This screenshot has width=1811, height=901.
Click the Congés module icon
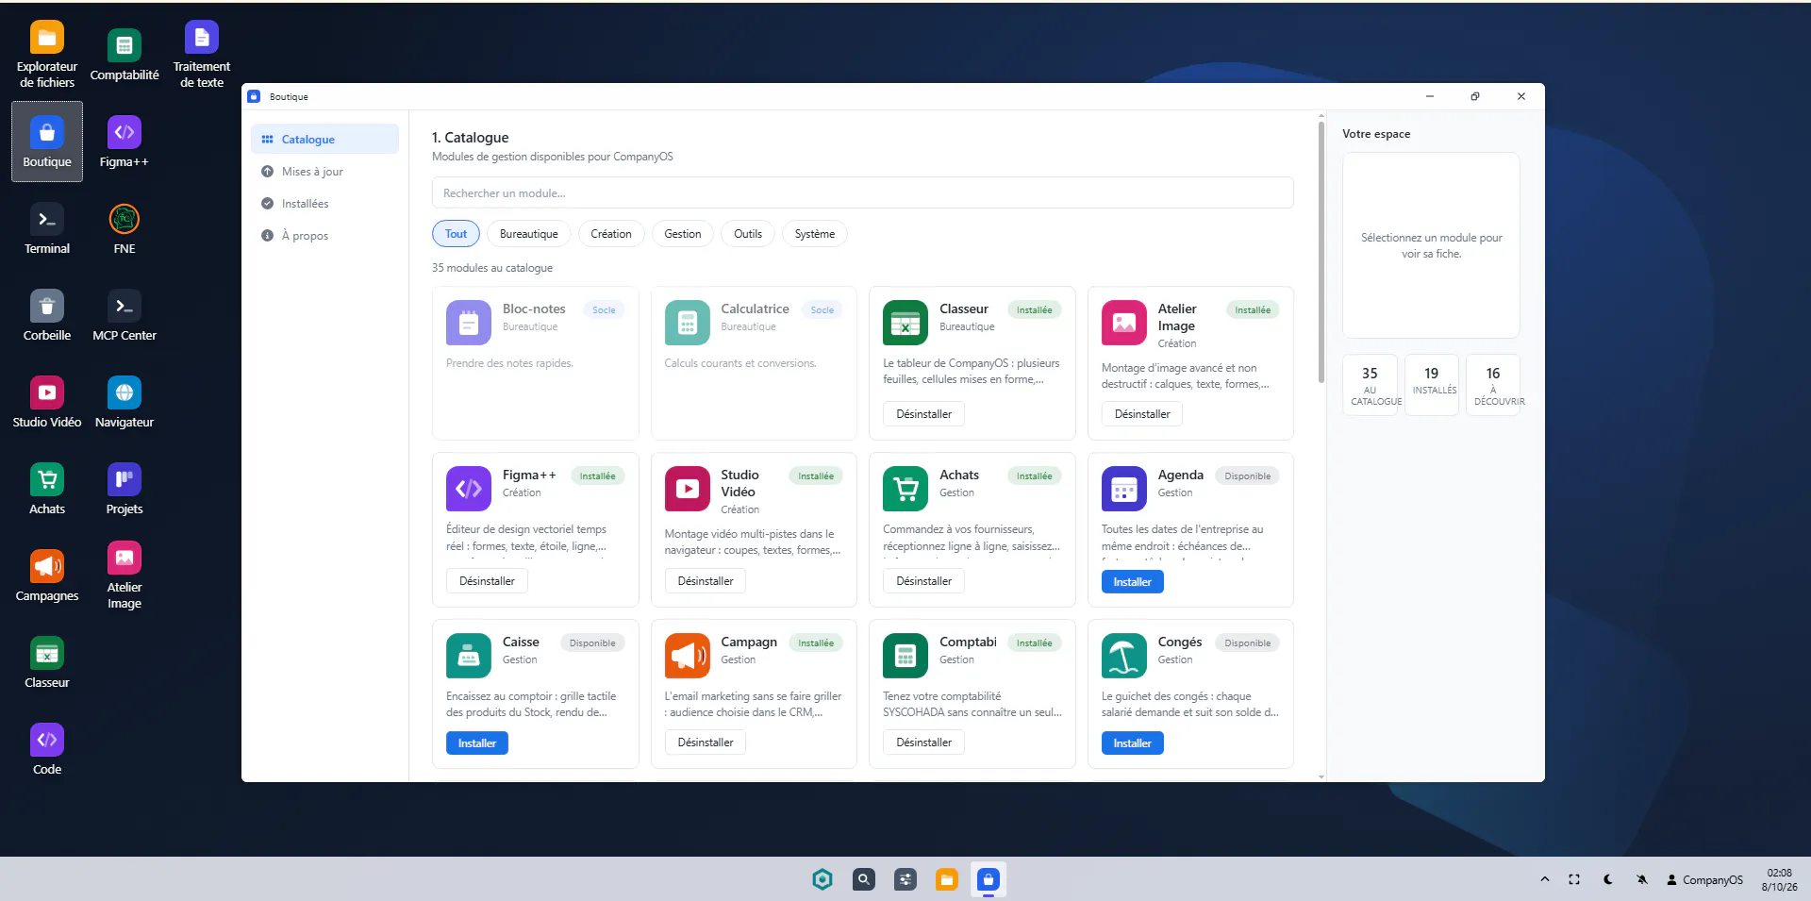point(1123,656)
